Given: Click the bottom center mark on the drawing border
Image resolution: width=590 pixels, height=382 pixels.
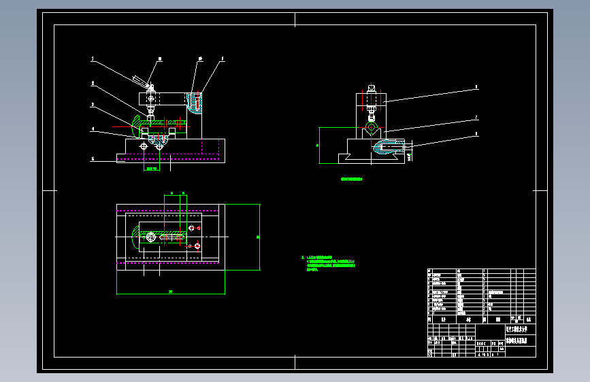Looking at the screenshot, I should (x=295, y=362).
